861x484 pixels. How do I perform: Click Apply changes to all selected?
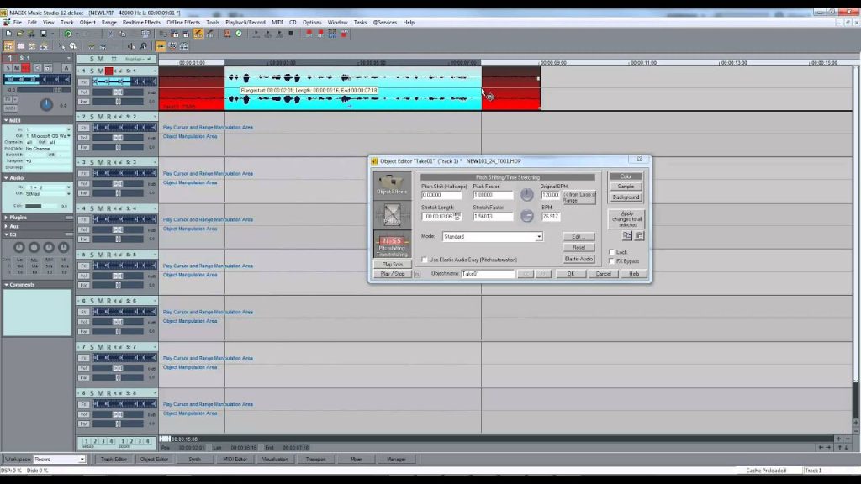click(x=626, y=219)
